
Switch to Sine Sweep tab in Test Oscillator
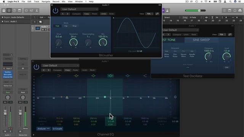(x=201, y=40)
